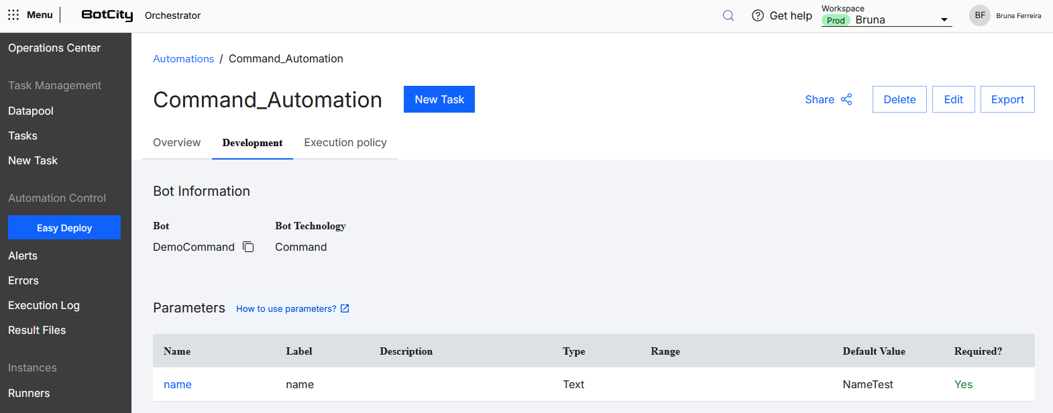Copy the DemoCommand bot name
The width and height of the screenshot is (1053, 413).
(x=248, y=247)
